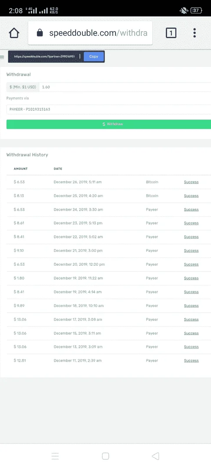
Task: Open the Payments via PAYEER dropdown
Action: coord(109,109)
